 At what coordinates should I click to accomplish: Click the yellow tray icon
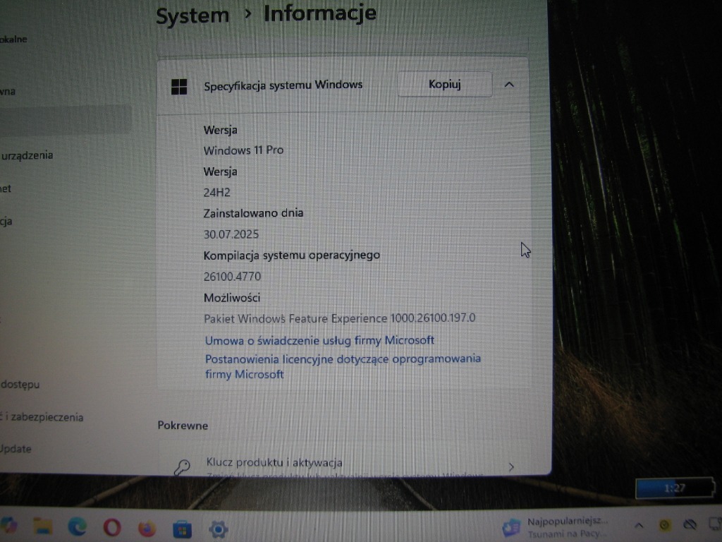[x=664, y=524]
